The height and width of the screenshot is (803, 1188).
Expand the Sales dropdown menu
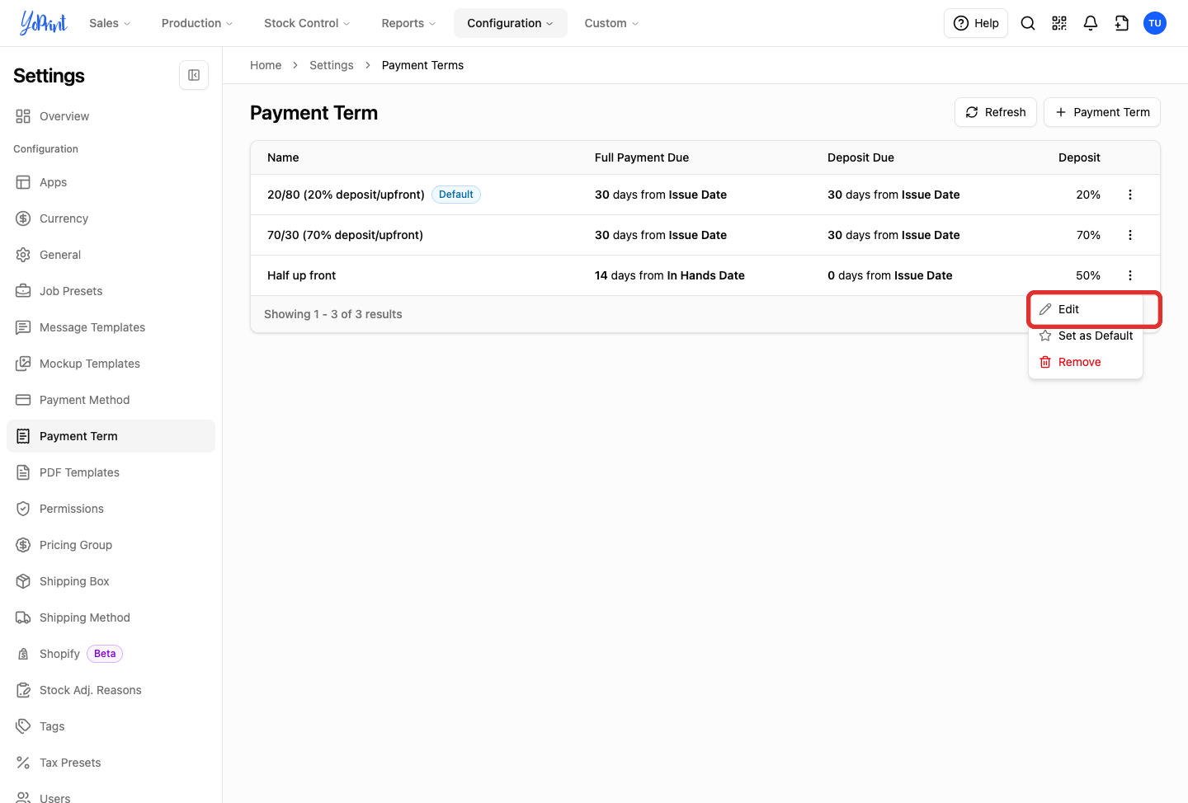click(x=110, y=23)
